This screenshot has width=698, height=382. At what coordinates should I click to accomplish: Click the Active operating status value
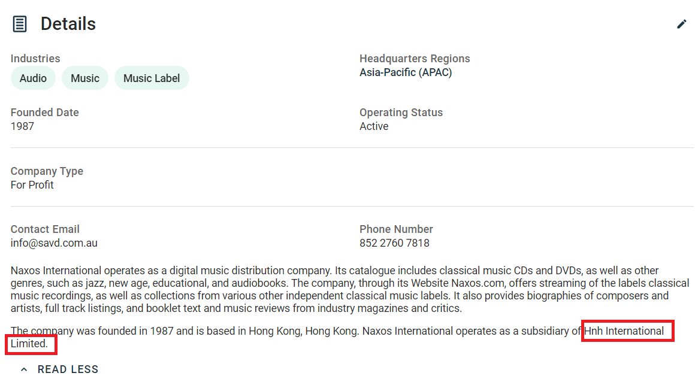tap(374, 126)
